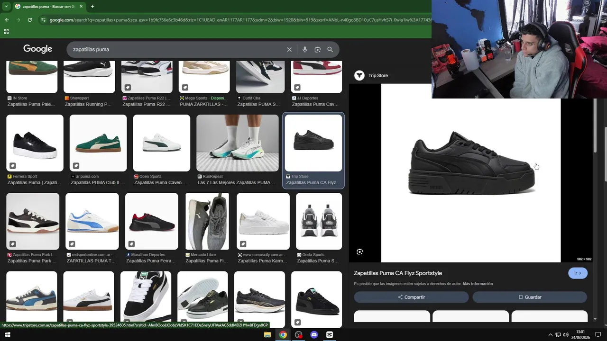The height and width of the screenshot is (341, 607).
Task: Open the site info icon in address bar
Action: [43, 20]
